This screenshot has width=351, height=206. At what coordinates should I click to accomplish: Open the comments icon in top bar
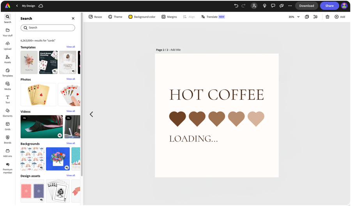click(273, 6)
